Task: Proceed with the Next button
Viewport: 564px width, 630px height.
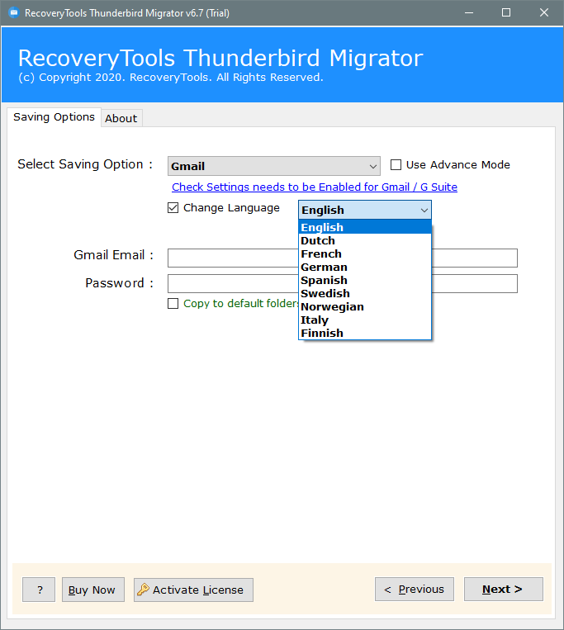Action: [504, 589]
